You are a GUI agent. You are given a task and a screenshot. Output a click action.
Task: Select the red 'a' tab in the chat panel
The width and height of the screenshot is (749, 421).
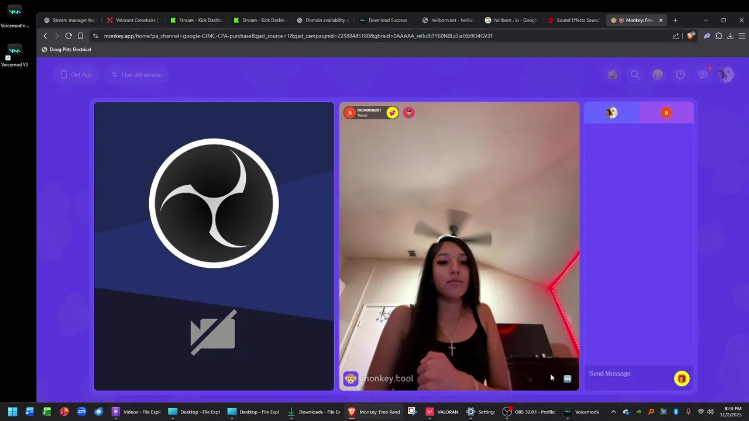(666, 113)
